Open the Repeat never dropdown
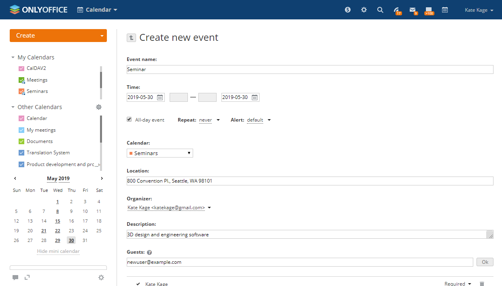502x286 pixels. [209, 120]
